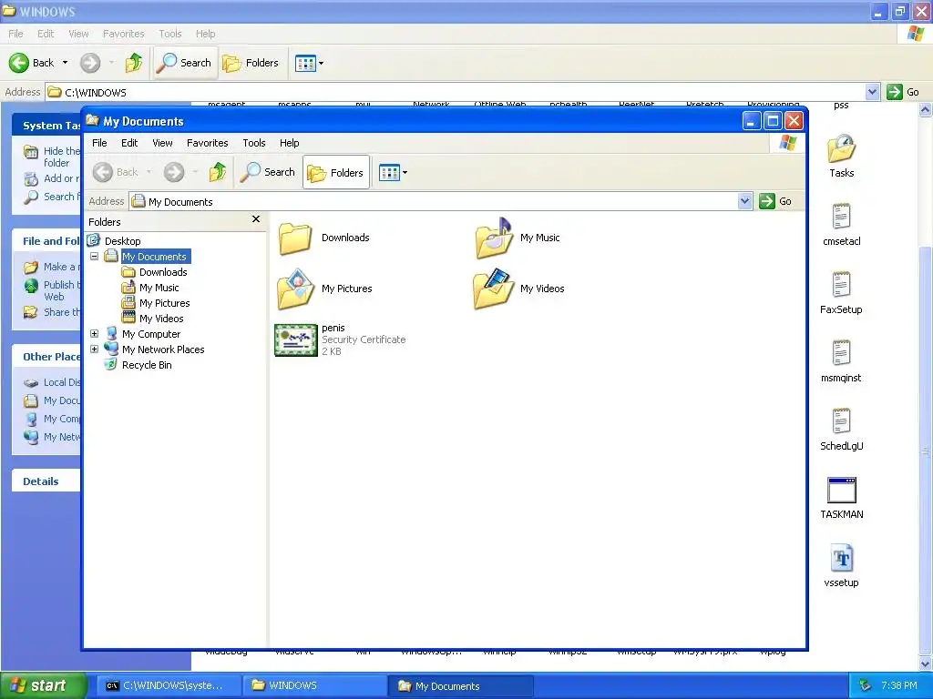Open Edit menu in My Documents
933x699 pixels.
coord(129,143)
